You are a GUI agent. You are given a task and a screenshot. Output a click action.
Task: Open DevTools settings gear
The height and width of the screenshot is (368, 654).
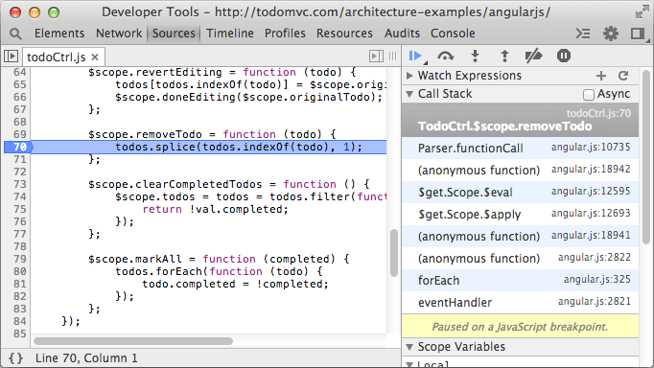pos(611,34)
